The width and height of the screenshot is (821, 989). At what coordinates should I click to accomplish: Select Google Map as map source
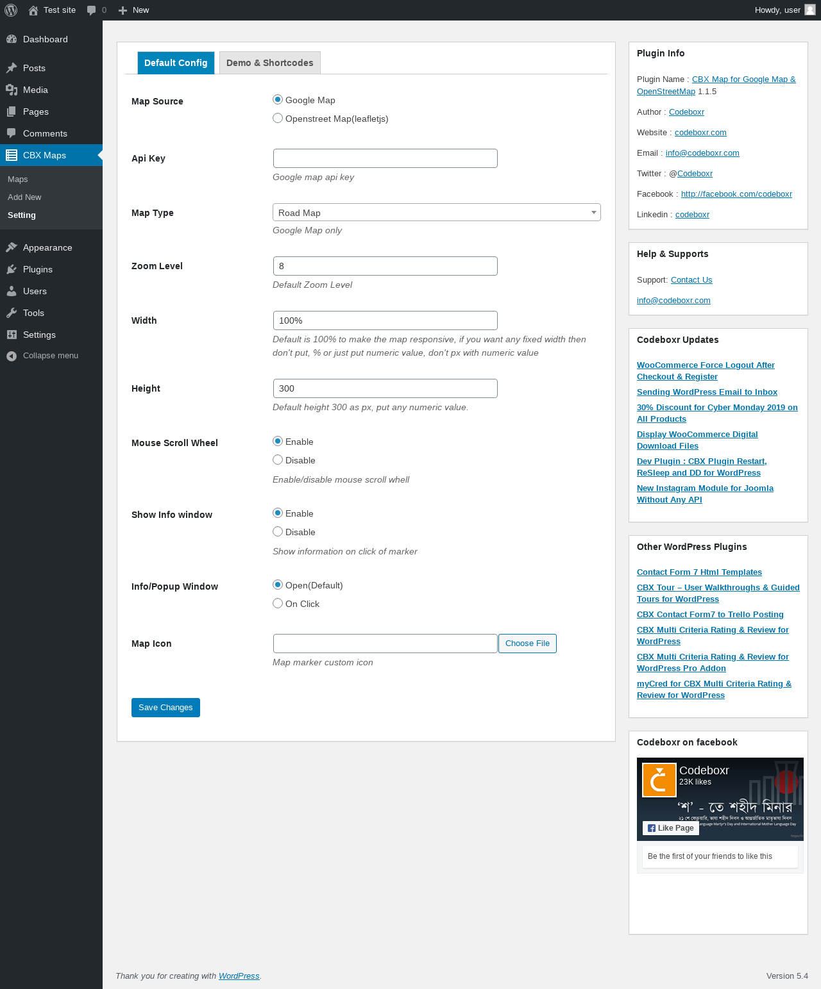tap(278, 99)
